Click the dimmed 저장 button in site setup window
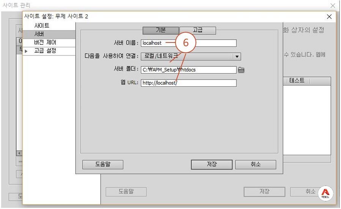341x209 pixels. click(264, 192)
